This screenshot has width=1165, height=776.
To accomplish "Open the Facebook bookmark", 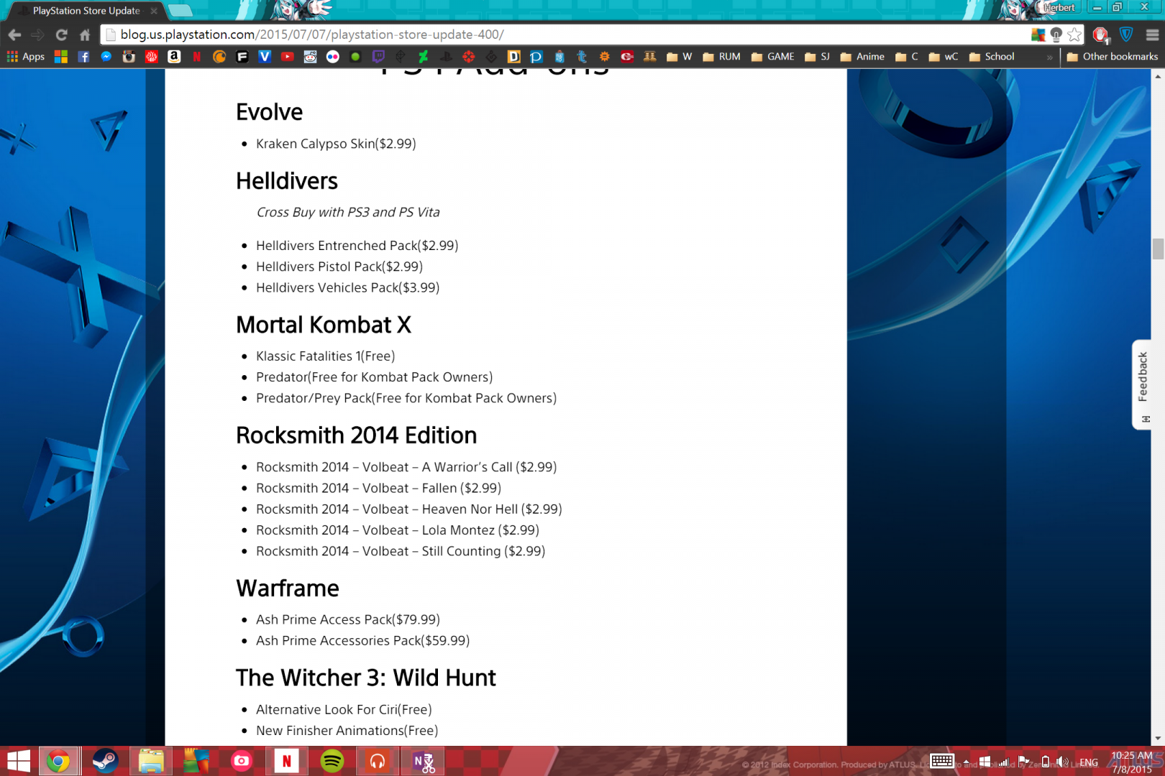I will pyautogui.click(x=83, y=57).
